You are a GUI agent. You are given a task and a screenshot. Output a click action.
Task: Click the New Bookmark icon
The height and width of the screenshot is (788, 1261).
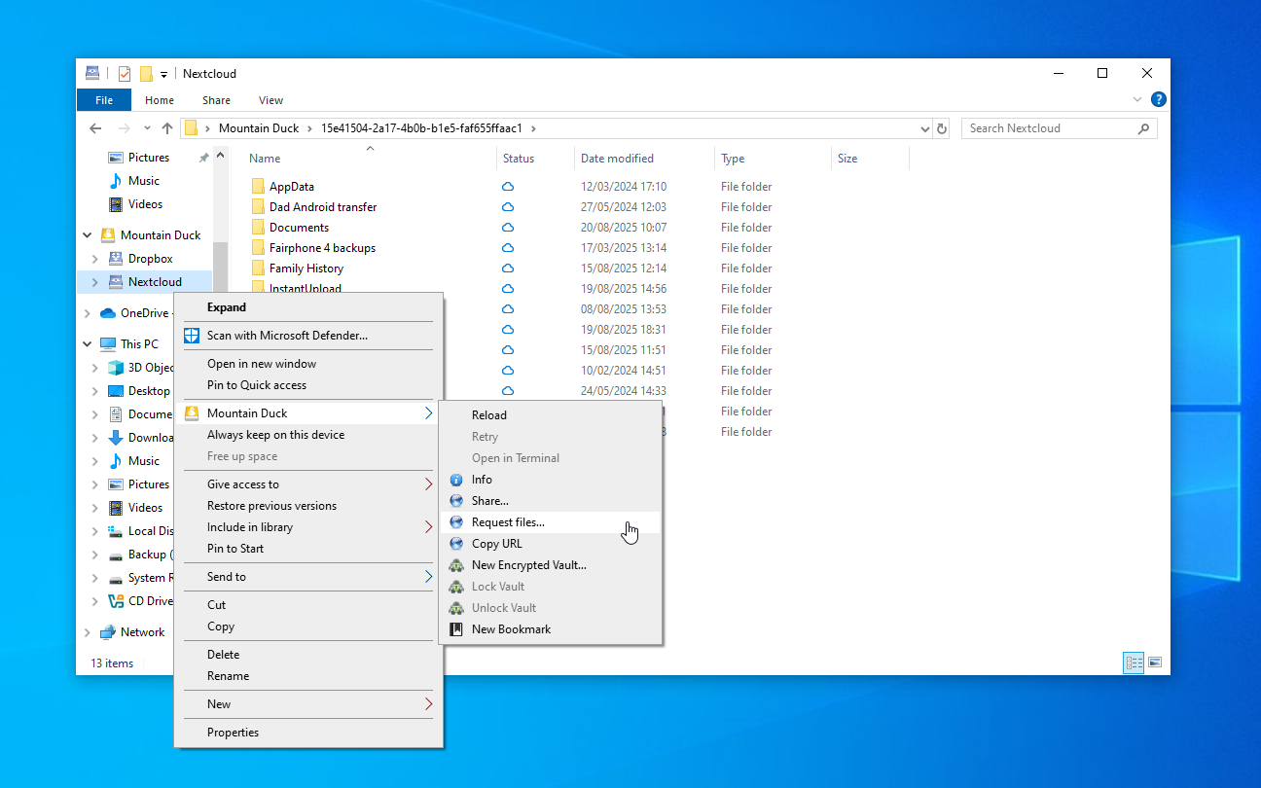(x=455, y=629)
